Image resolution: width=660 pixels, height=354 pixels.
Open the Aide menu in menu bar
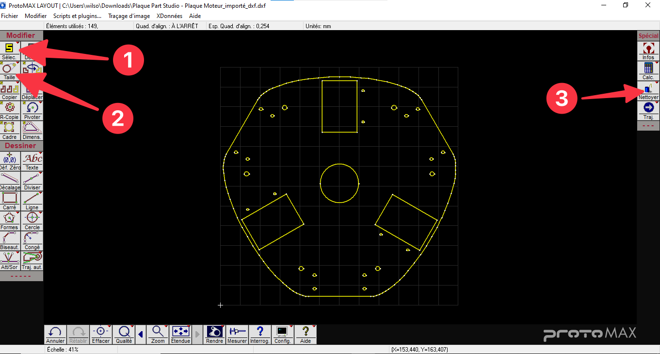click(x=195, y=16)
